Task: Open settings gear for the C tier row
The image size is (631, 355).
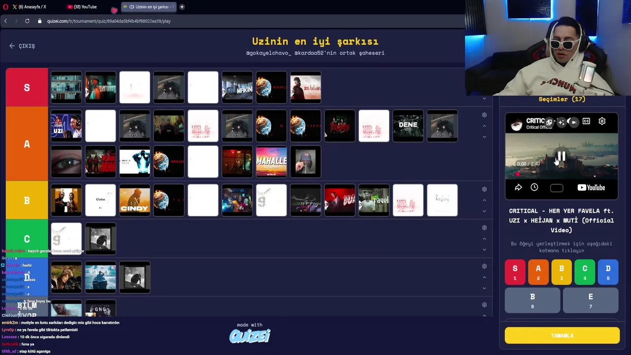Action: [484, 228]
